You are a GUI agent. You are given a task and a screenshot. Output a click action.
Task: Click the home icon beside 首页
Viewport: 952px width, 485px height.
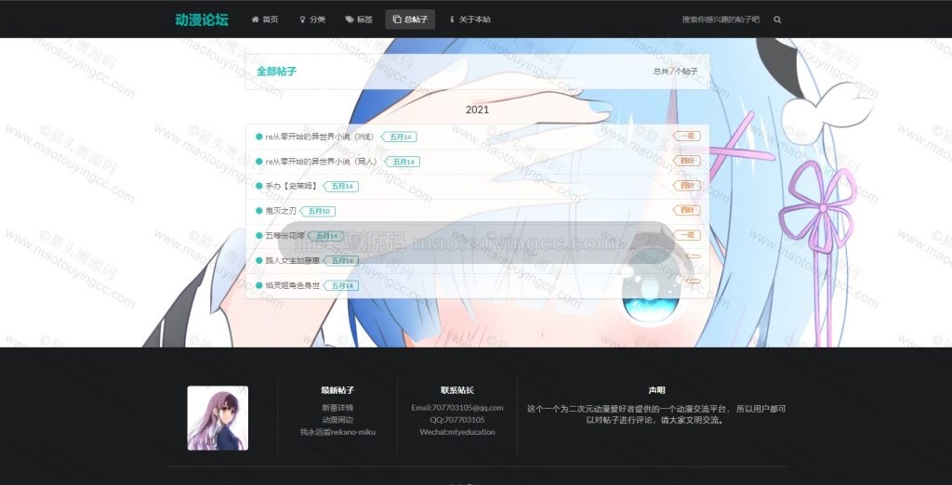255,20
